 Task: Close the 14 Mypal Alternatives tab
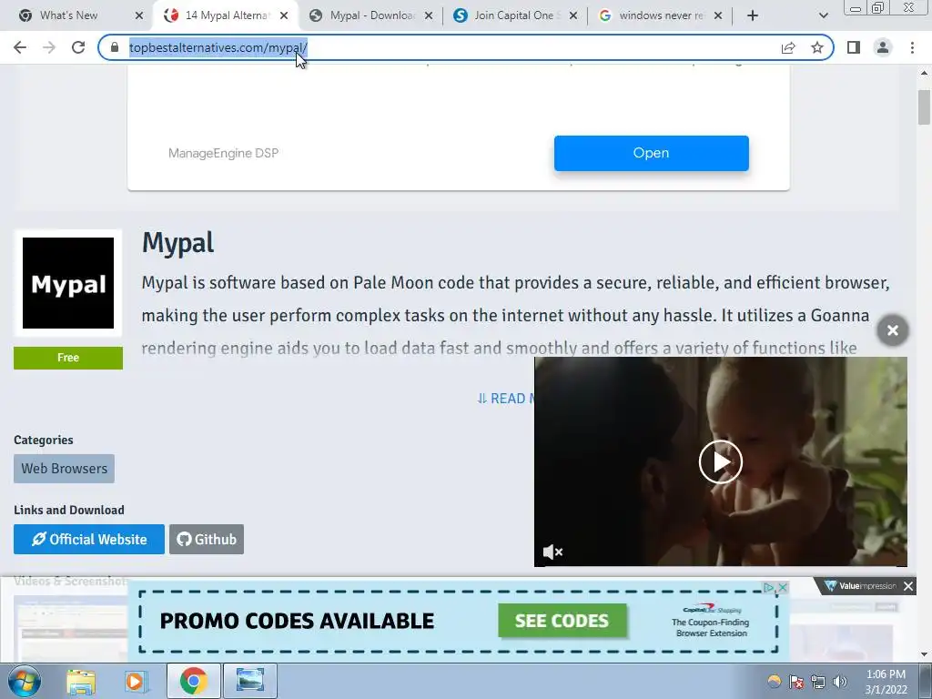[x=284, y=15]
